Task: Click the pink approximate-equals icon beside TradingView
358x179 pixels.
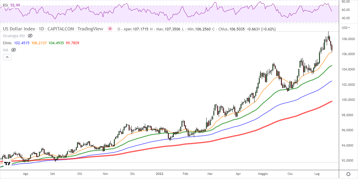Action: [110, 29]
